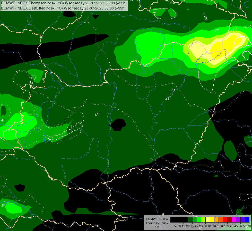Click the red 37–39 legend swatch

click(225, 219)
